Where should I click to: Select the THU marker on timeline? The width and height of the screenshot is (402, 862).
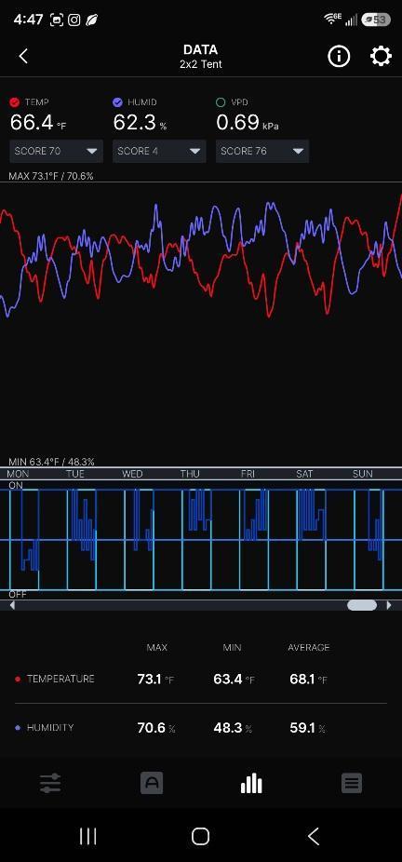tap(190, 474)
